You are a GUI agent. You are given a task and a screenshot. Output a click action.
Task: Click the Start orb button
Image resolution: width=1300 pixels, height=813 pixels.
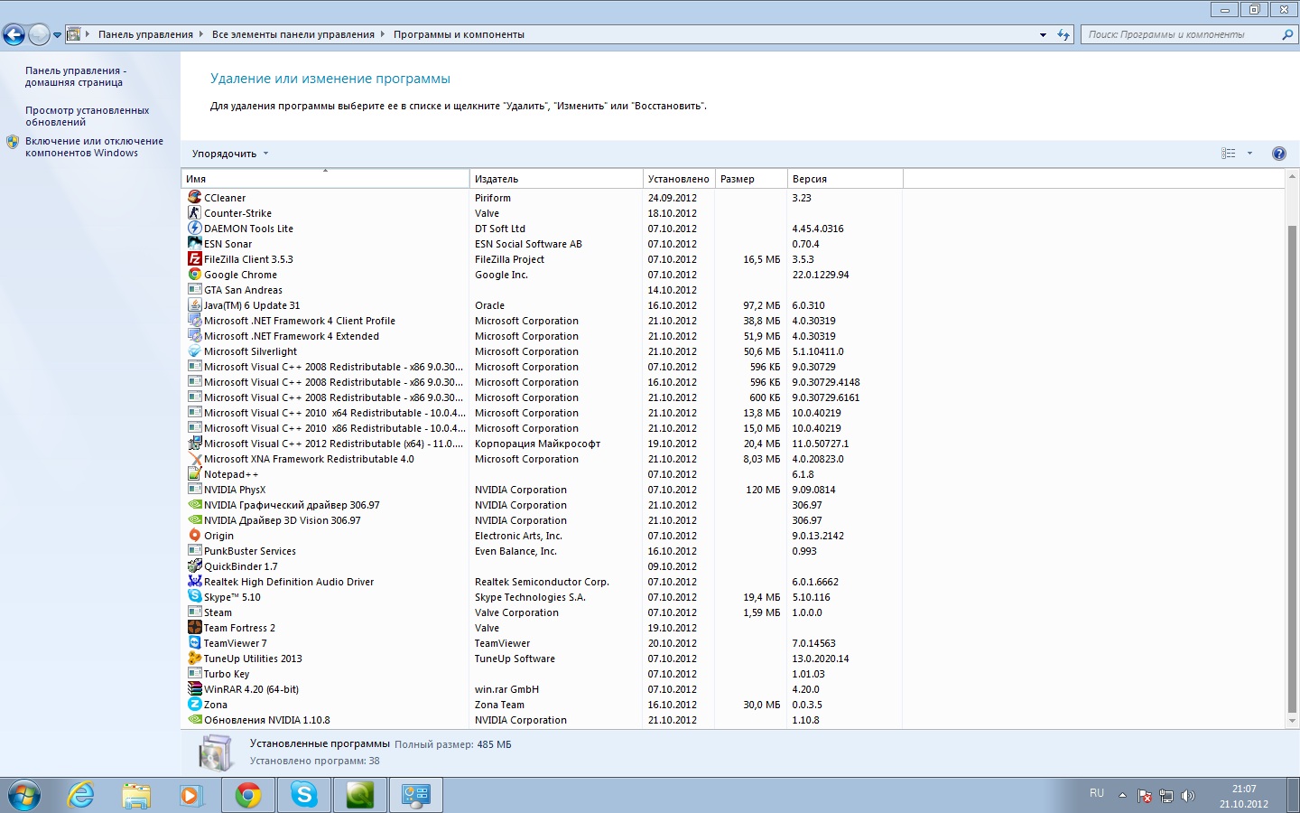[x=24, y=795]
